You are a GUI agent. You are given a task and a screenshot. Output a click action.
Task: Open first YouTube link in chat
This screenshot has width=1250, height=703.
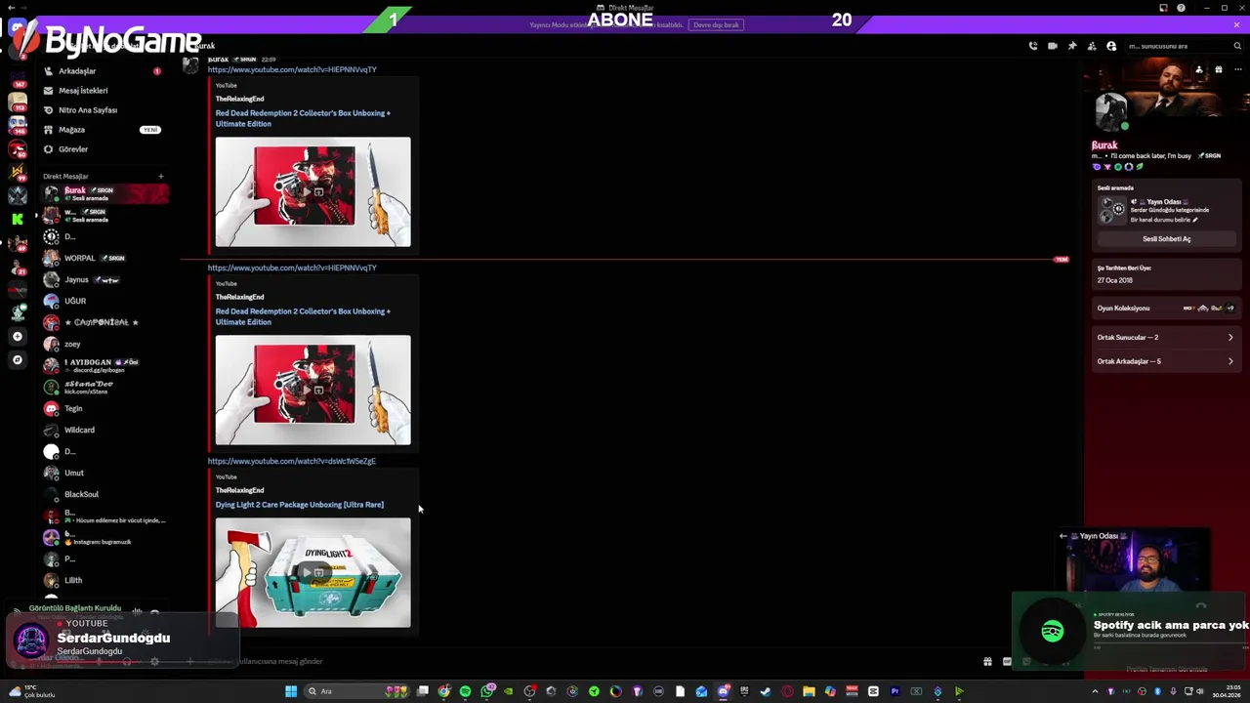click(x=292, y=69)
